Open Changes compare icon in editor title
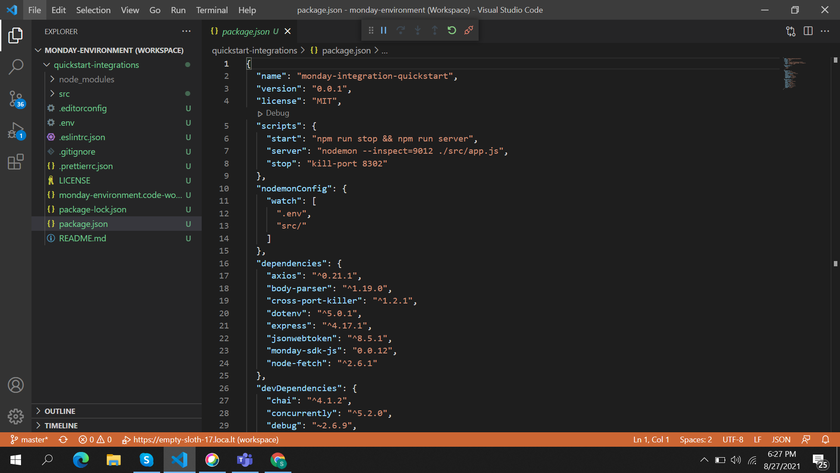This screenshot has height=473, width=840. [791, 31]
